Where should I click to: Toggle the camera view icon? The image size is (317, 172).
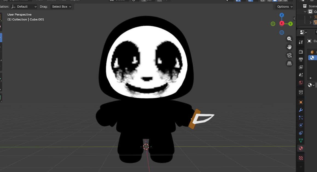[x=289, y=55]
